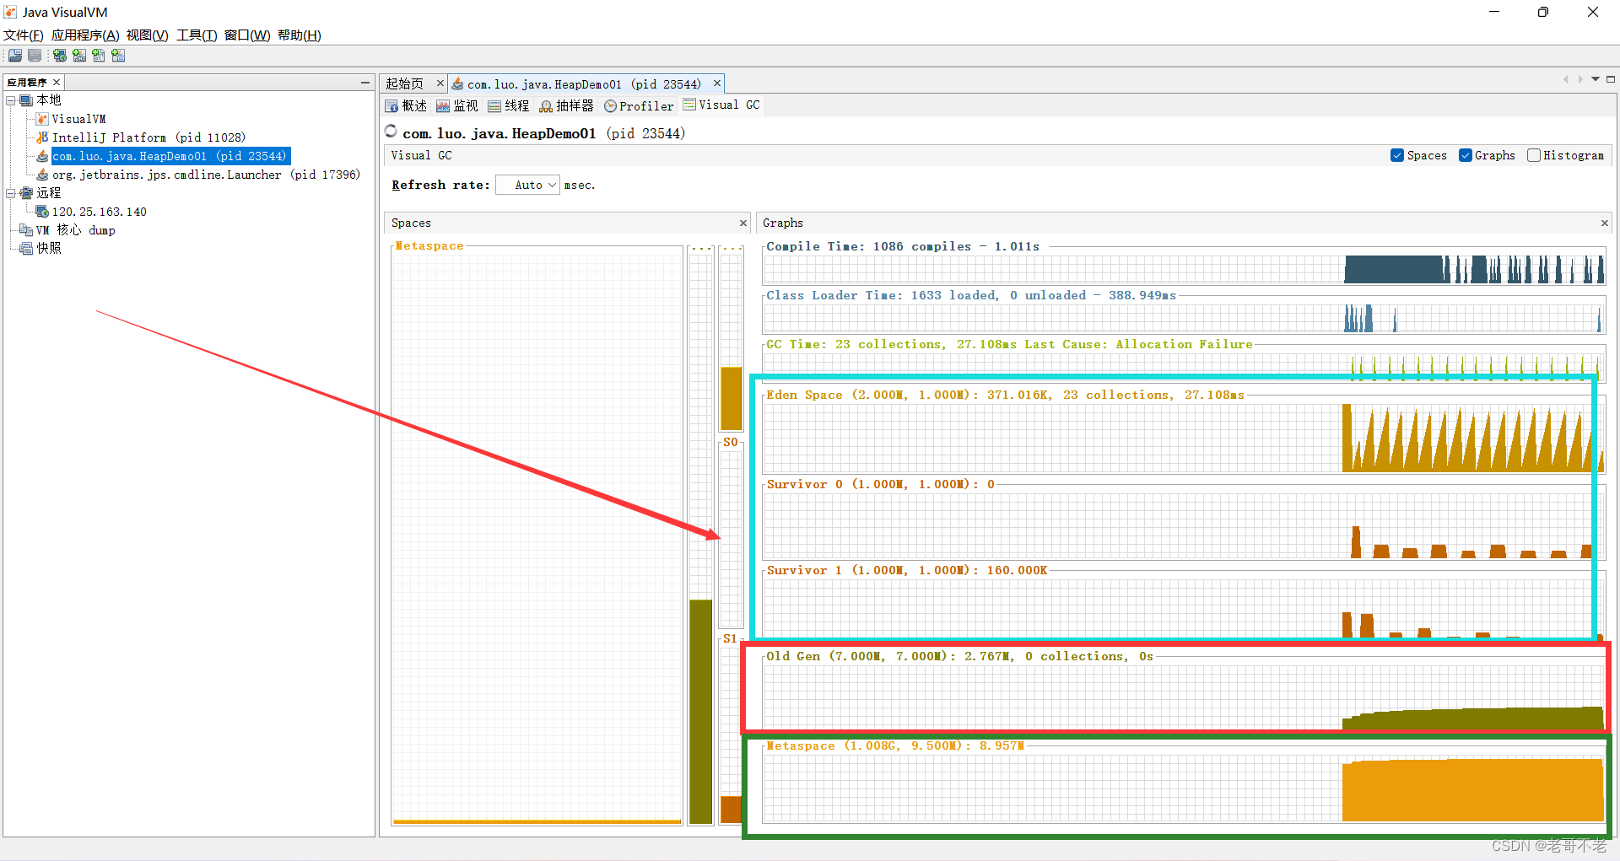Click the Old Gen usage bar in Spaces
The image size is (1620, 861).
click(700, 711)
